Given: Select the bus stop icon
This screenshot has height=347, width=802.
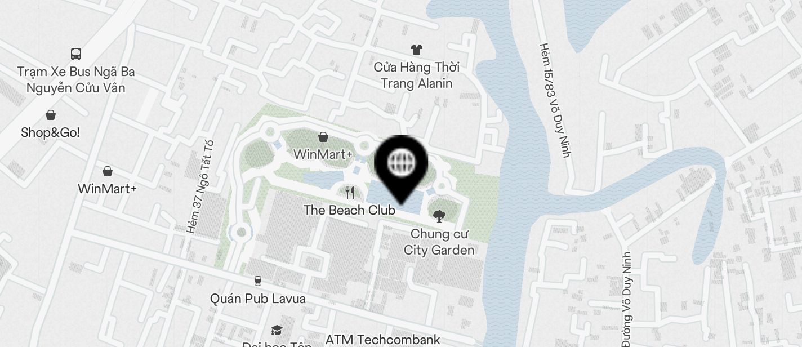Looking at the screenshot, I should coord(76,54).
